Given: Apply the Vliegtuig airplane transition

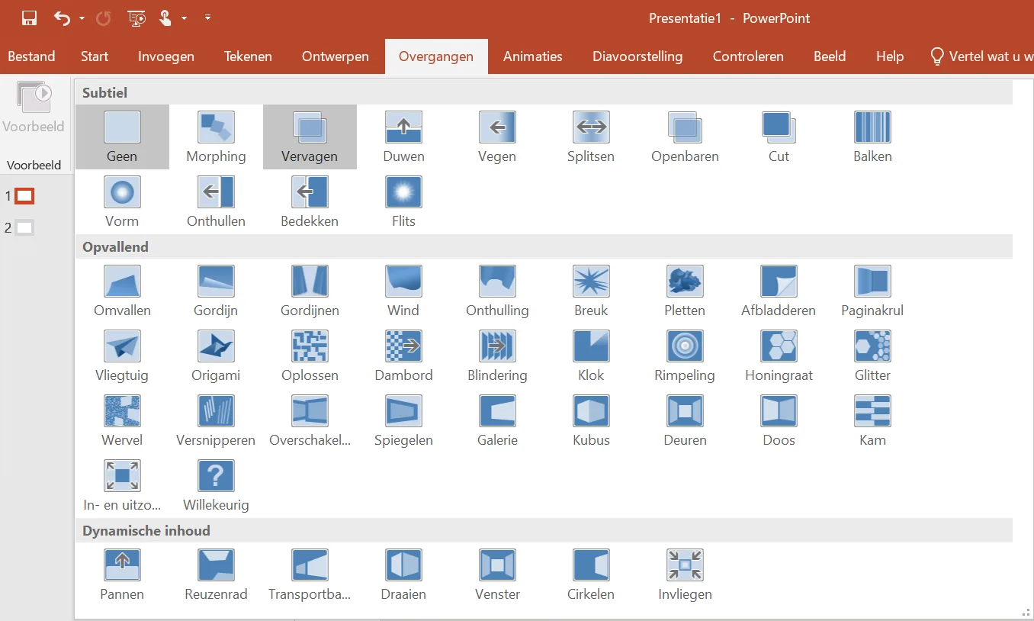Looking at the screenshot, I should click(x=122, y=356).
